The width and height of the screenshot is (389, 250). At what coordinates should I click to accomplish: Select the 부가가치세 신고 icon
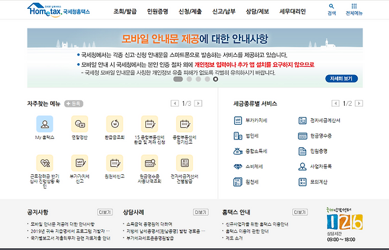(79, 163)
